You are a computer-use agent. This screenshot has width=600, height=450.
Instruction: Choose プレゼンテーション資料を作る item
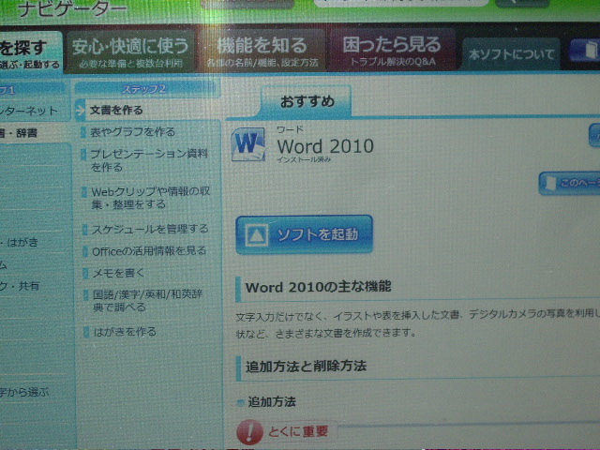tap(148, 160)
